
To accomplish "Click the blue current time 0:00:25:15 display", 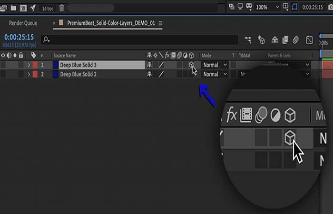I will click(x=19, y=38).
